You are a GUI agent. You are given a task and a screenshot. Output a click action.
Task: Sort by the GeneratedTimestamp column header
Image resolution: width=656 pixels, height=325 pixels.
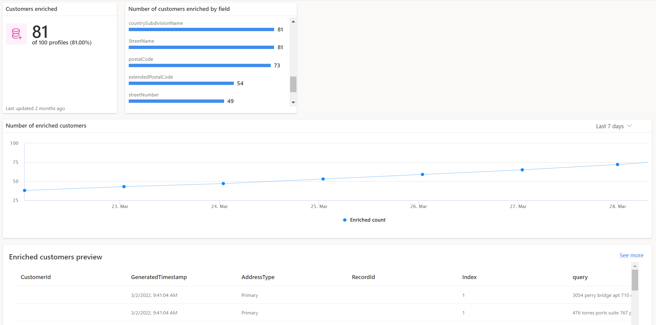[x=159, y=277]
